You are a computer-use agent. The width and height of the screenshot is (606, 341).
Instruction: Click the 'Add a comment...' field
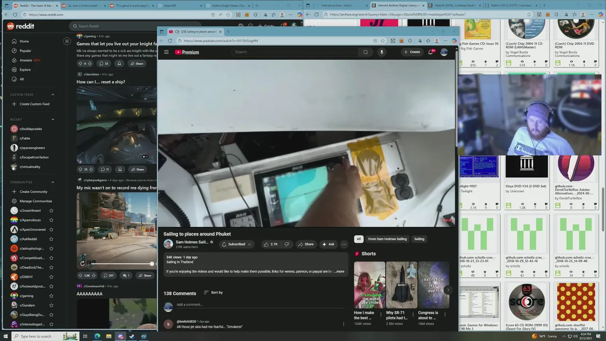tap(260, 305)
